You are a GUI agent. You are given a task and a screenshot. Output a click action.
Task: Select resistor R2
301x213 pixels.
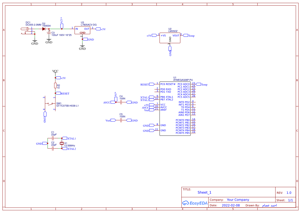point(56,86)
